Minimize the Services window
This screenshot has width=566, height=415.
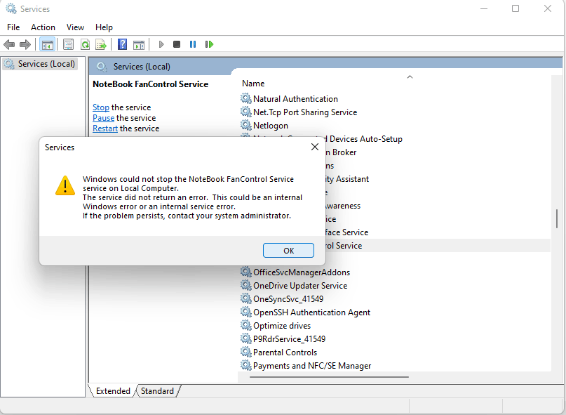click(x=484, y=8)
